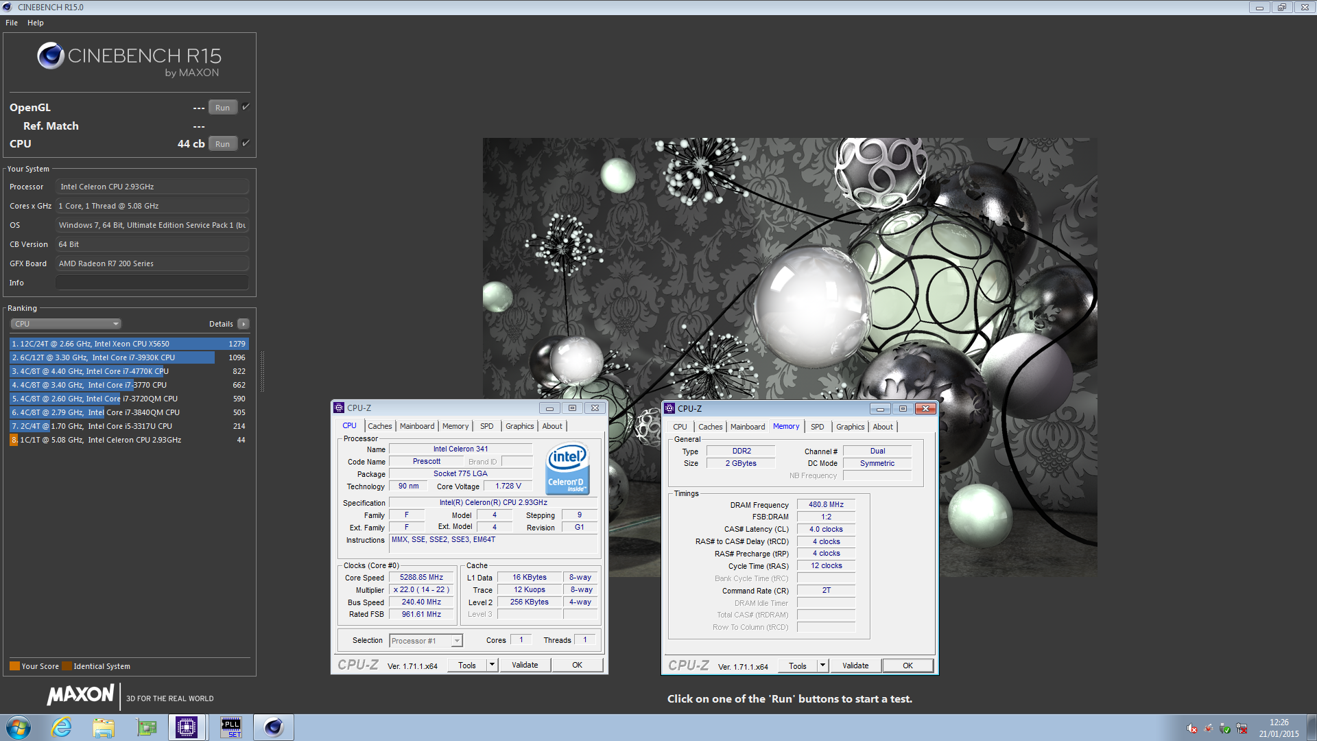Click the muted volume tray icon

point(1192,729)
